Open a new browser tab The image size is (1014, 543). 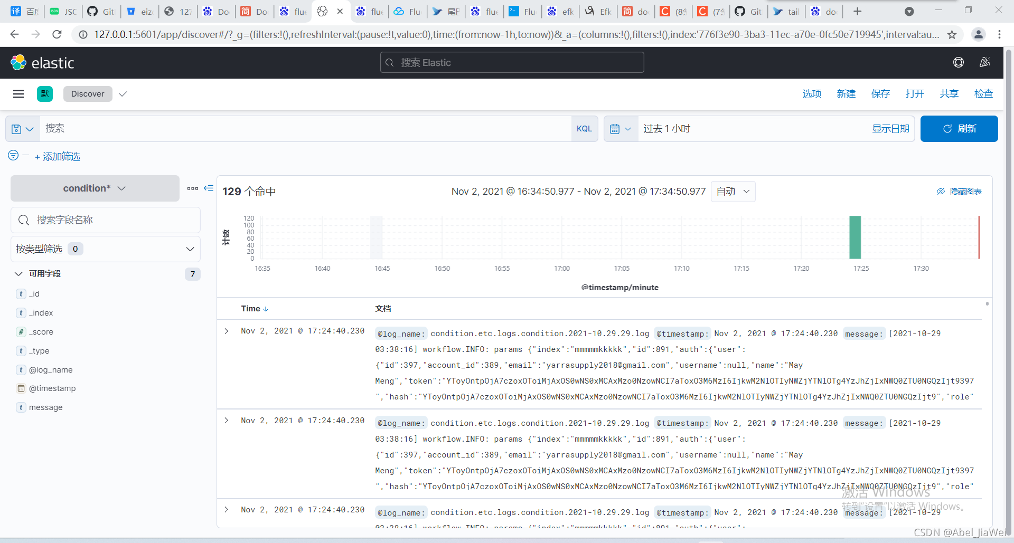(858, 11)
